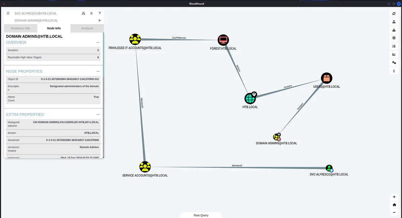Viewport: 402px width, 218px height.
Task: Click the Sessions row in Overview
Action: pos(54,50)
